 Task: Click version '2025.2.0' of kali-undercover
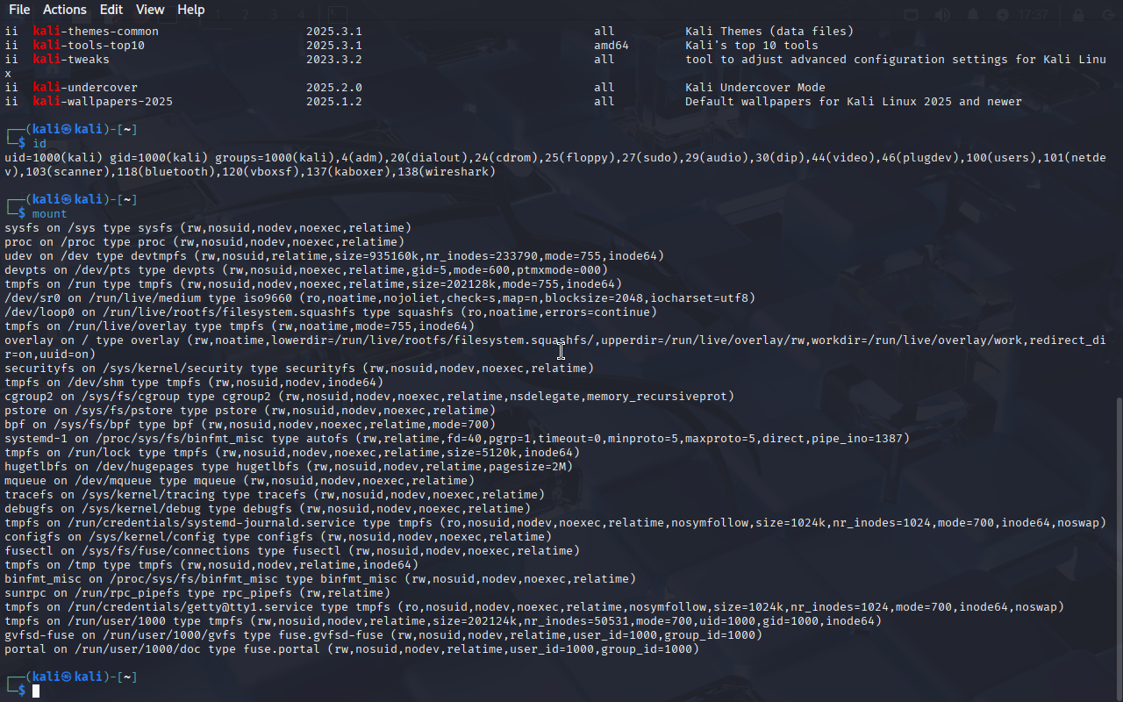point(334,88)
